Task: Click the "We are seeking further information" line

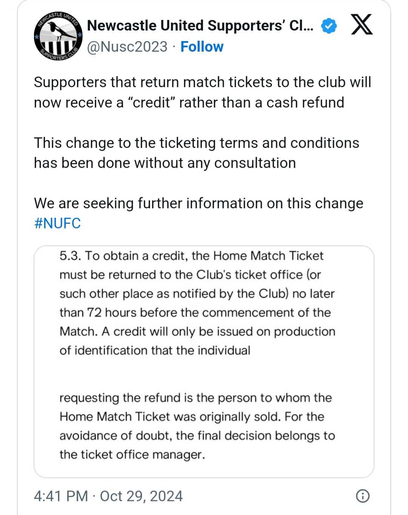Action: tap(198, 203)
